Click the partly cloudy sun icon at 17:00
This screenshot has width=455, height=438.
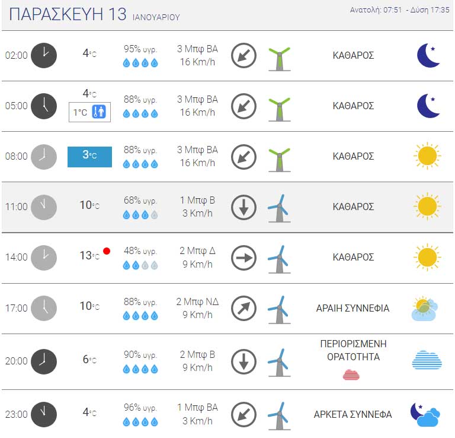425,309
